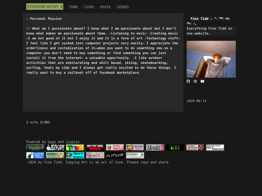The image size is (262, 196).
Task: Click the 'No Nazi No Fascism' badge
Action: pos(195,148)
